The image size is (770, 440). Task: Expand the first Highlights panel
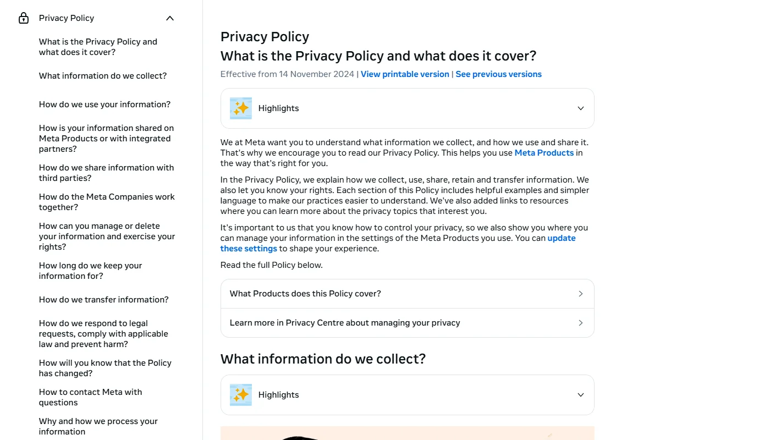point(580,108)
